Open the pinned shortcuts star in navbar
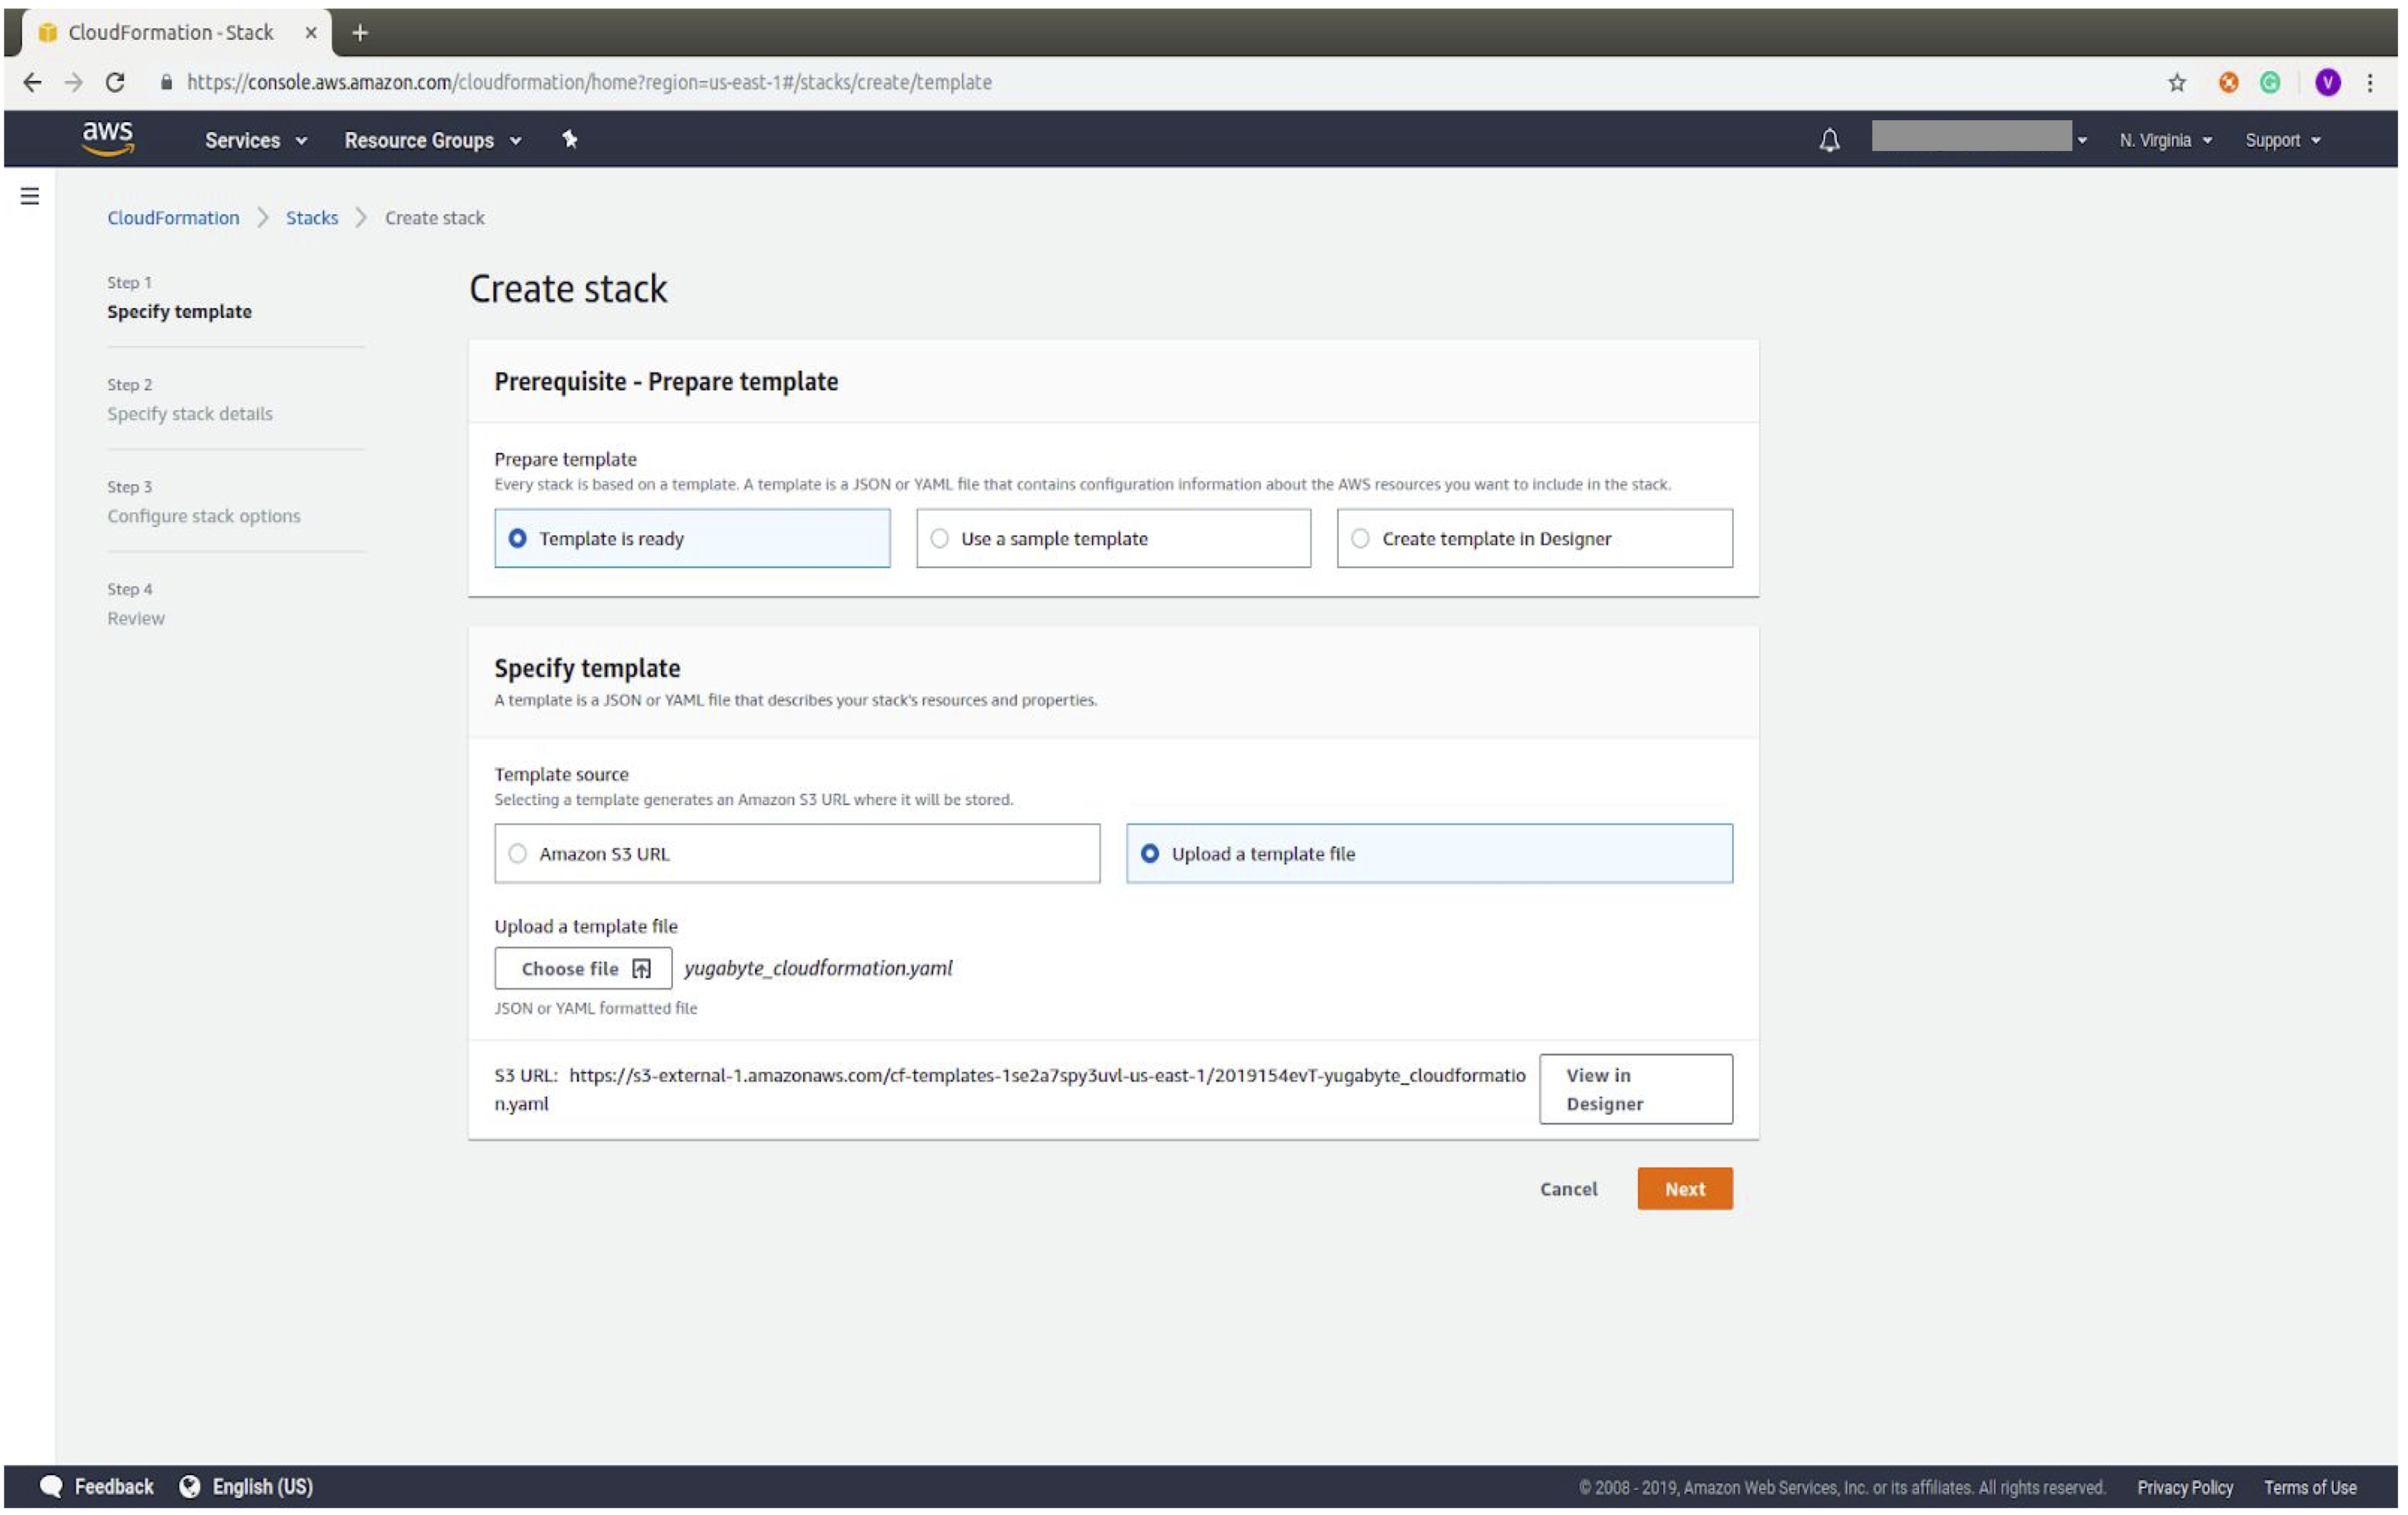 point(569,139)
